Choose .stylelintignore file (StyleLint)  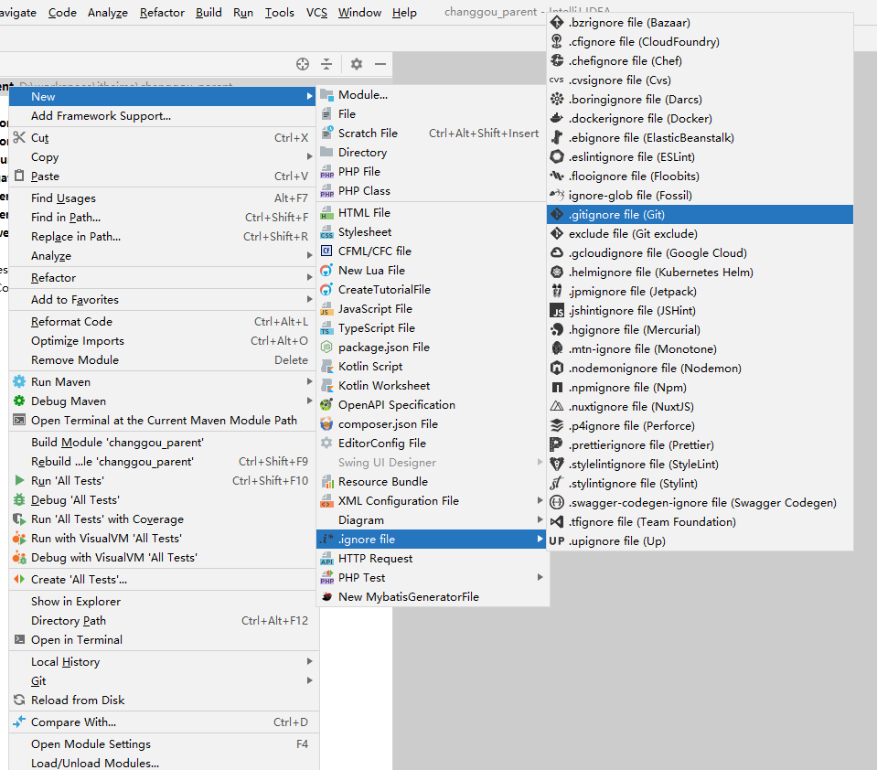pyautogui.click(x=700, y=465)
